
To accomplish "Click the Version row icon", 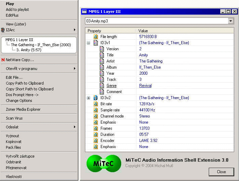I will point(102,49).
